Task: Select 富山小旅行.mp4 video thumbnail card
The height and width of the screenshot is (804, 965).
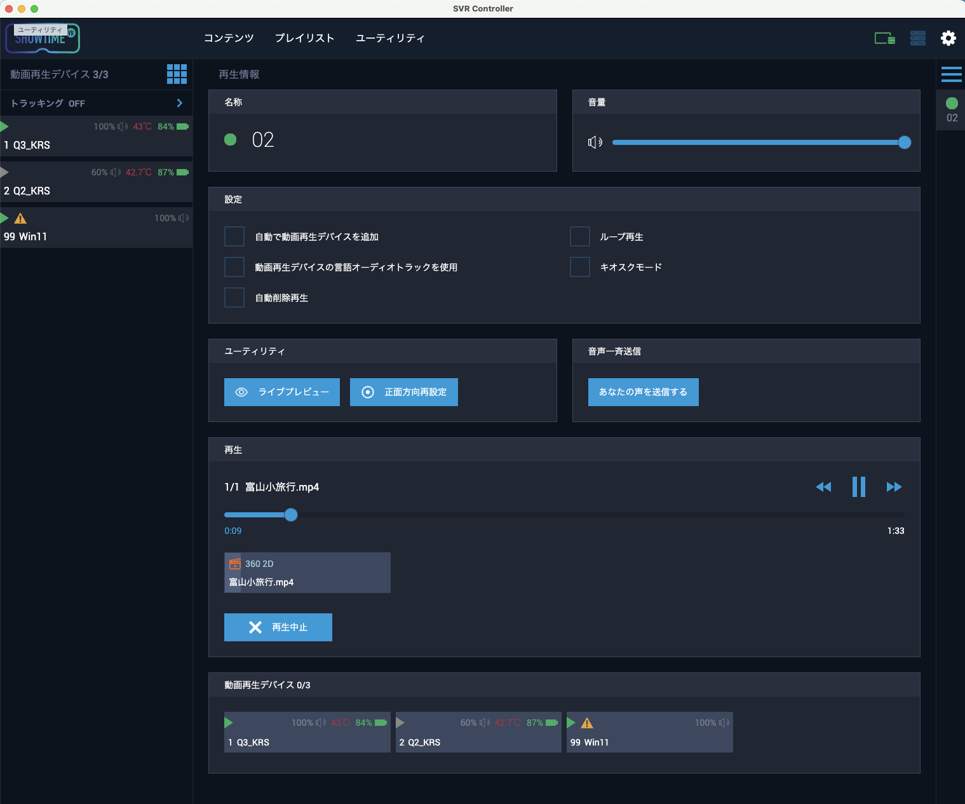Action: [x=307, y=573]
